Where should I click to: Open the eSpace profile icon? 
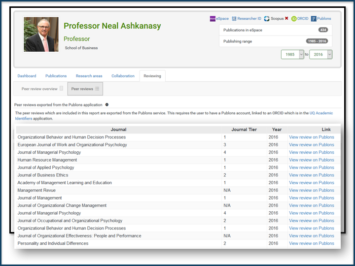pyautogui.click(x=213, y=19)
